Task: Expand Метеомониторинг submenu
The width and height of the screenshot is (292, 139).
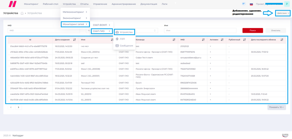Action: point(75,12)
